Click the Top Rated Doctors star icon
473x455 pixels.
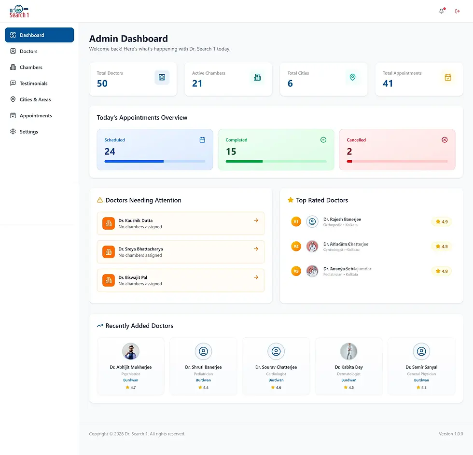click(291, 200)
